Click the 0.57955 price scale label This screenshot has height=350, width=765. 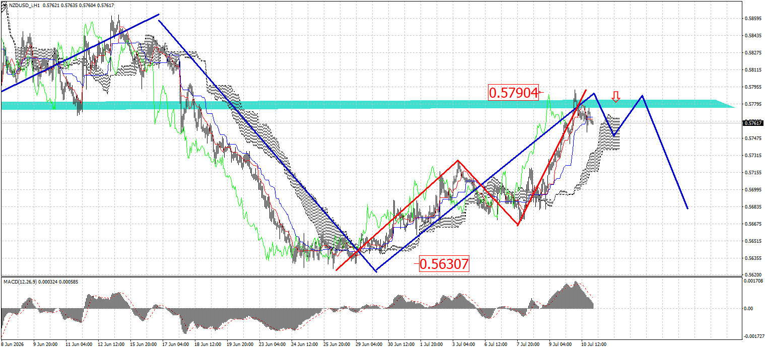click(752, 87)
